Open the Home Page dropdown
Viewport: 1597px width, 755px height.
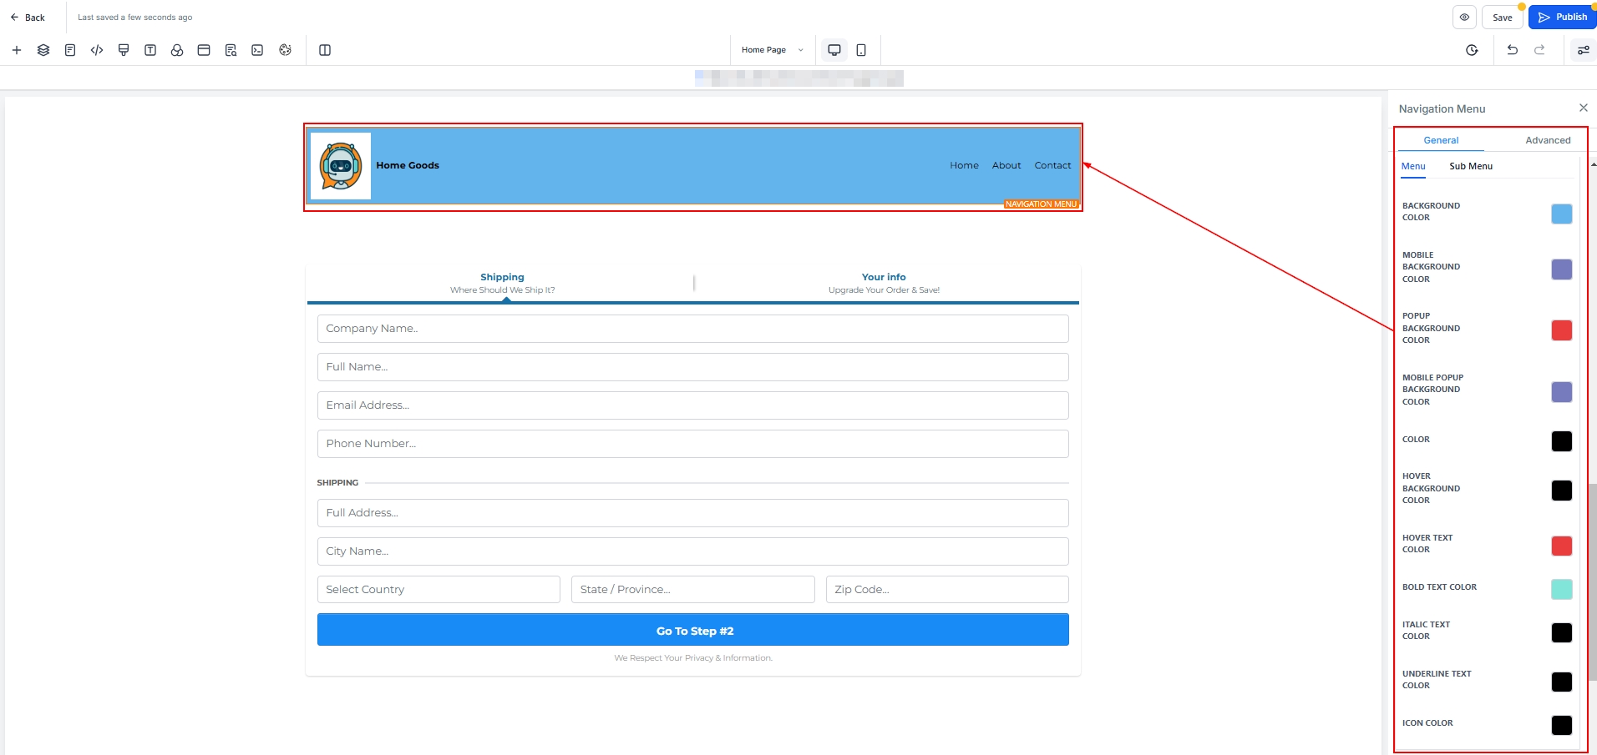tap(772, 50)
